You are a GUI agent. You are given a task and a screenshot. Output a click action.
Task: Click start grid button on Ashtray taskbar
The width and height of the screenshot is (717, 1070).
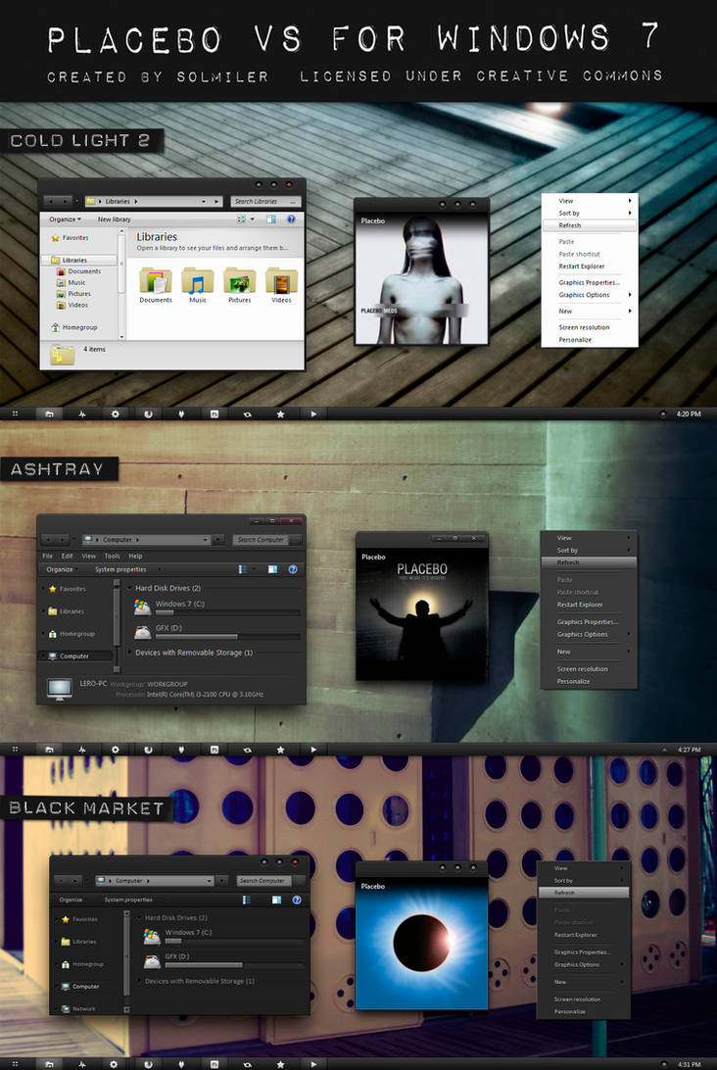[15, 750]
